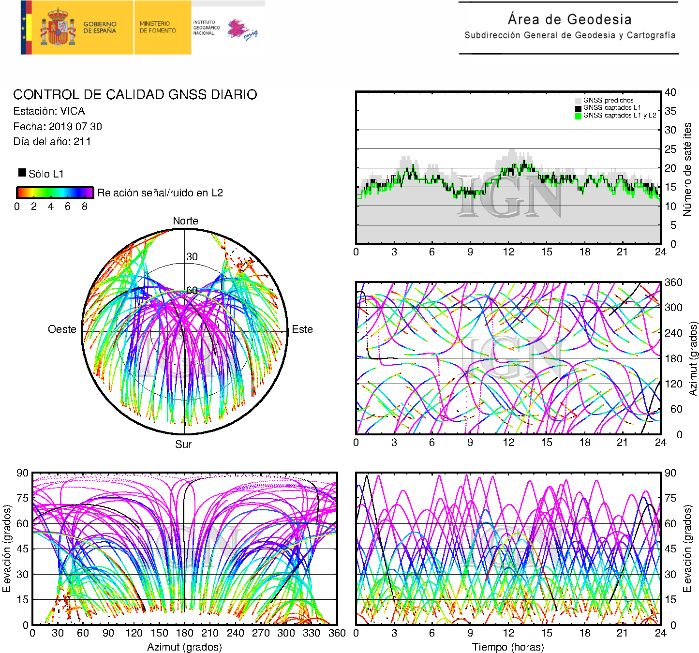Viewport: 699px width, 653px height.
Task: Click the Instituto Geográfico Nacional logo text
Action: [206, 28]
